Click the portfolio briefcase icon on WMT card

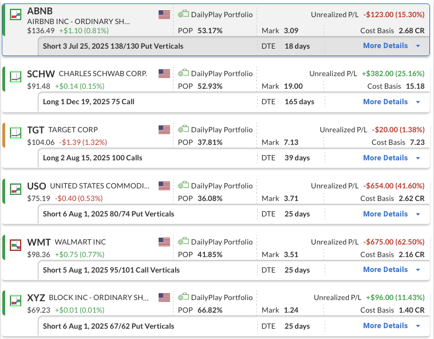[x=183, y=241]
